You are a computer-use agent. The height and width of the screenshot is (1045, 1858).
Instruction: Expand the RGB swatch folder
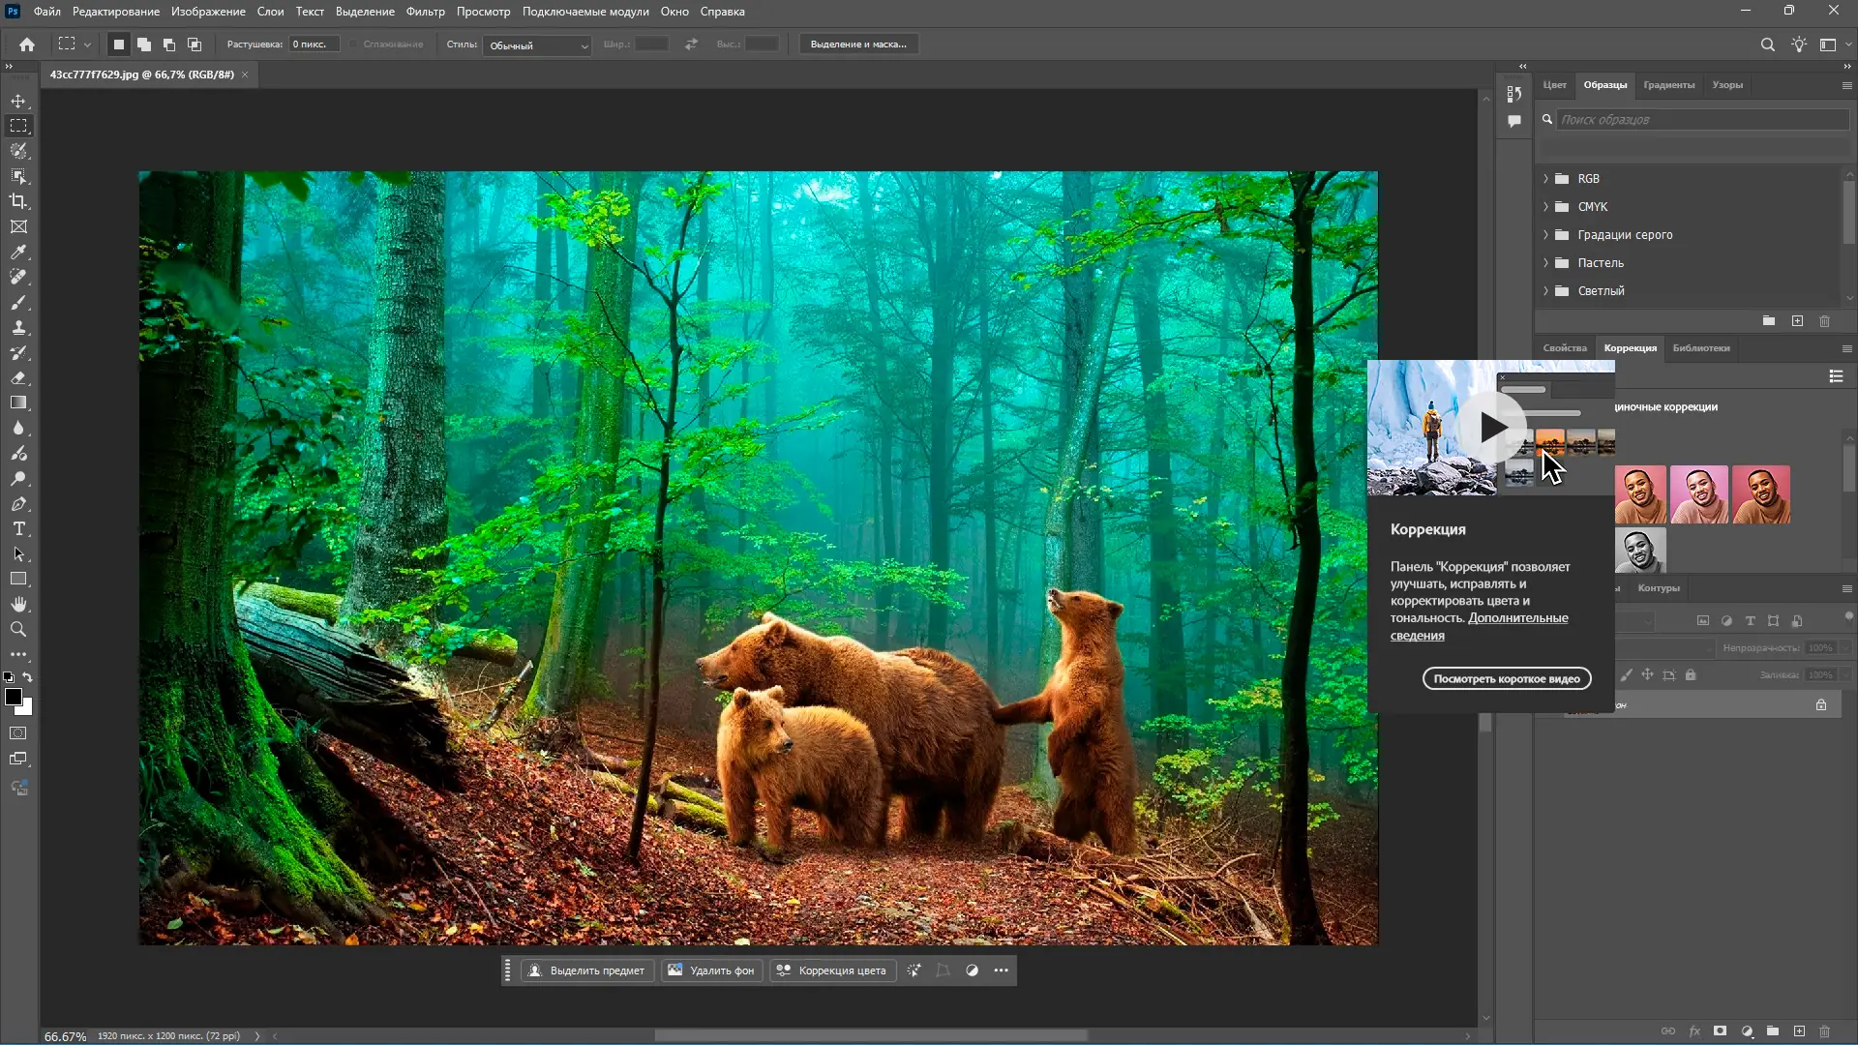(1545, 179)
